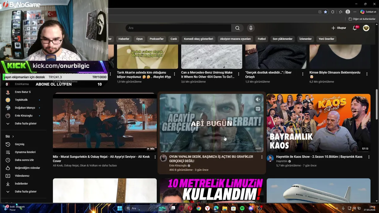Expand the Siz section chevron

coord(13,136)
